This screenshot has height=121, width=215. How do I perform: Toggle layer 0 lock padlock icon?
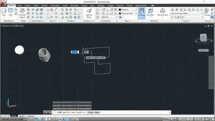178,17
